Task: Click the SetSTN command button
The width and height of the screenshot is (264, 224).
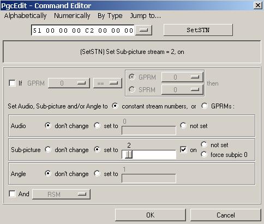Action: click(198, 30)
